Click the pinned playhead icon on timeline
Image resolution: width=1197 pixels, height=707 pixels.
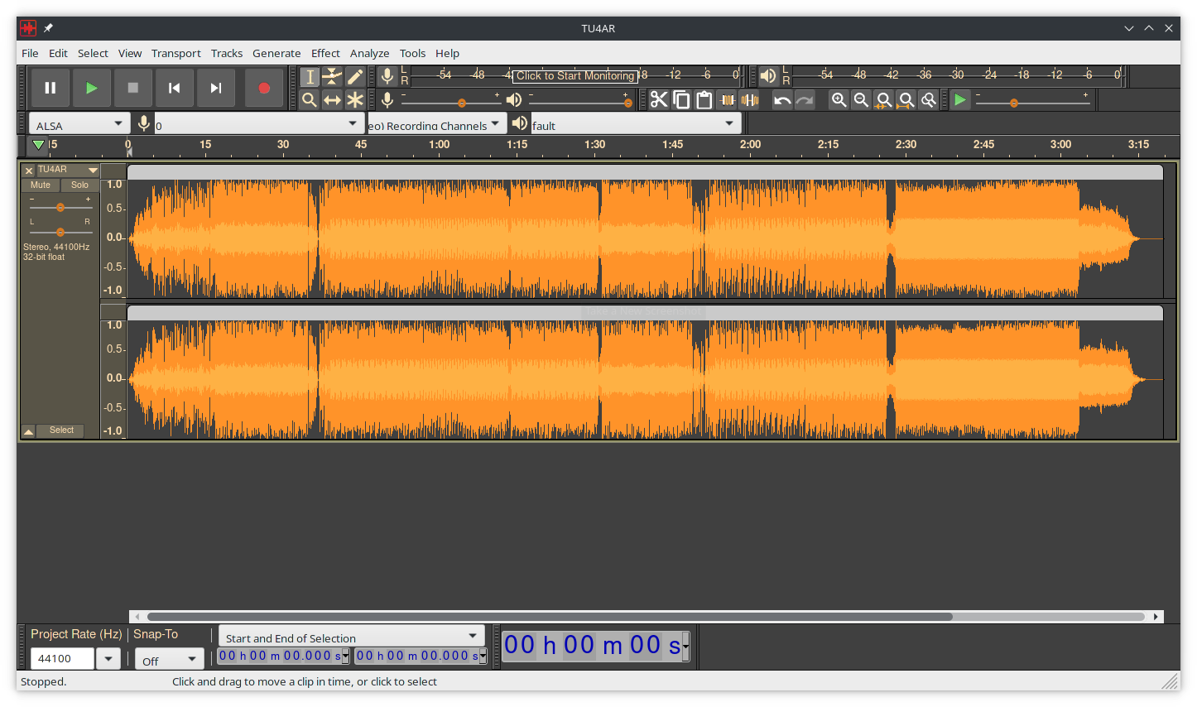tap(38, 145)
